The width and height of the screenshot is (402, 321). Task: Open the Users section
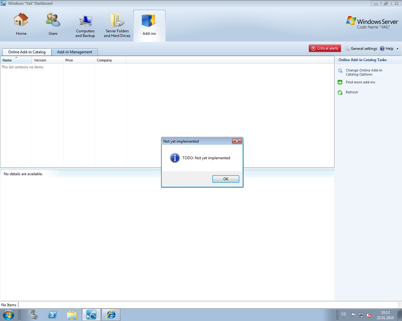[x=53, y=24]
